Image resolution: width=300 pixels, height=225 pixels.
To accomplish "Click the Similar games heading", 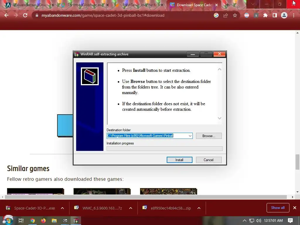I will 28,168.
